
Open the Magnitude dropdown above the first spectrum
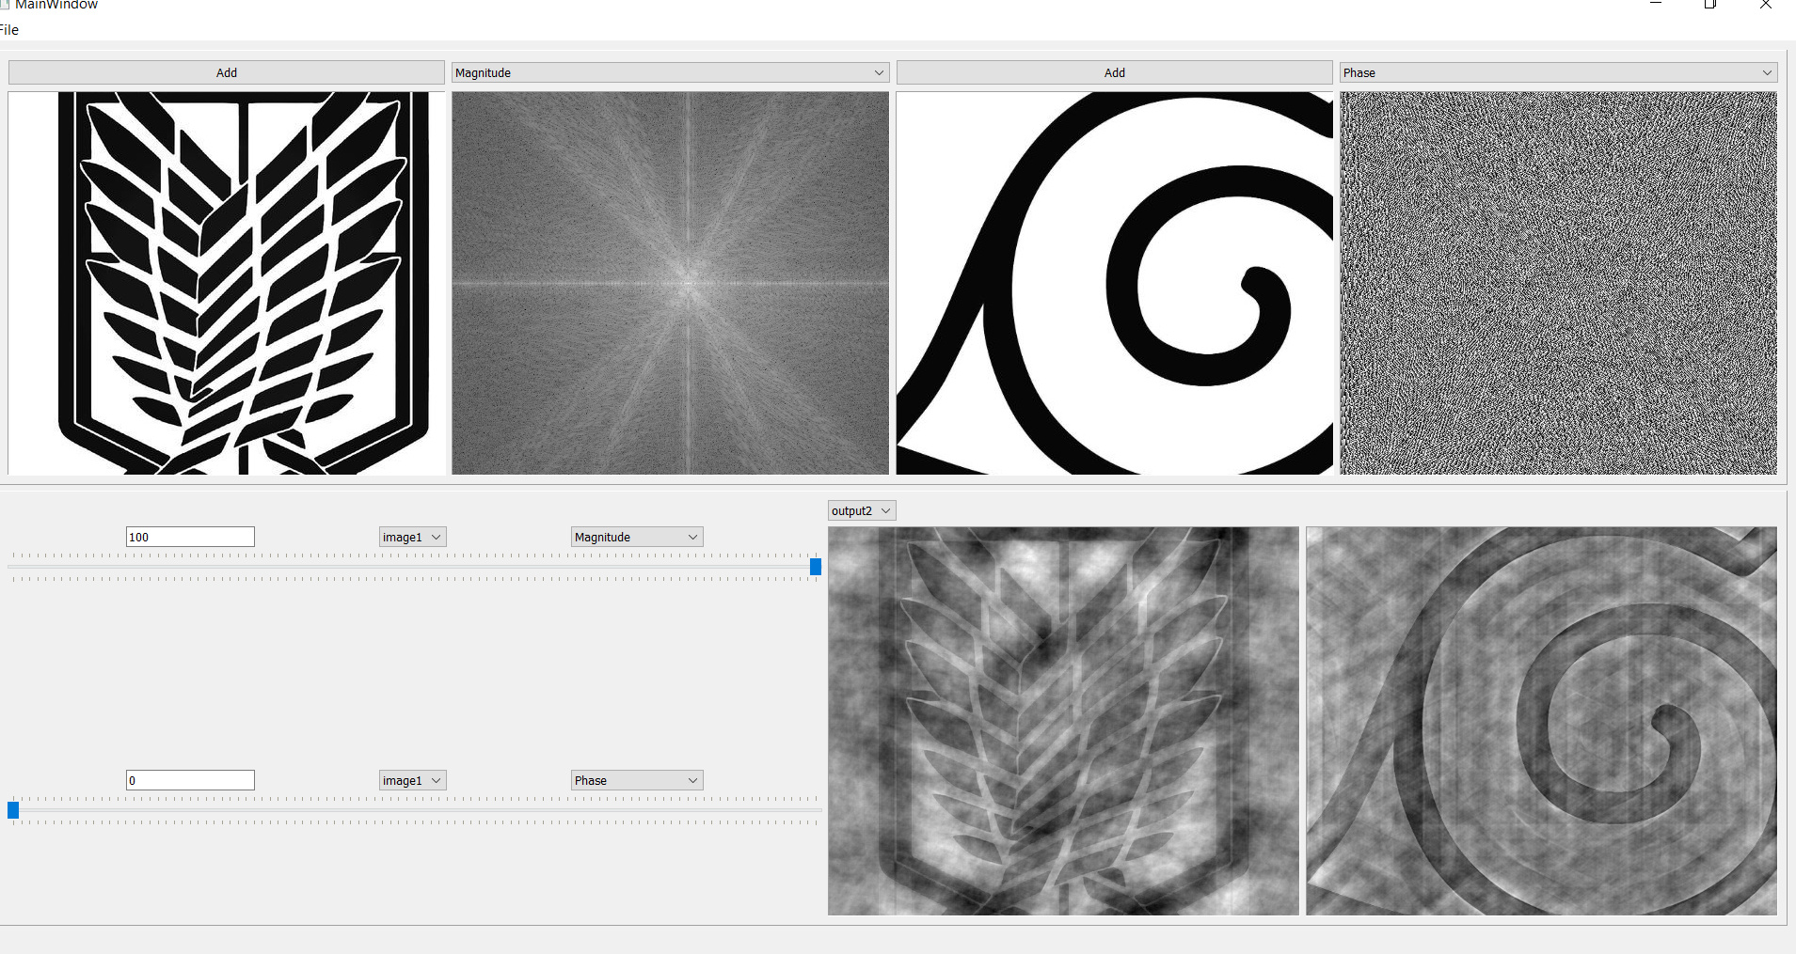pos(670,72)
